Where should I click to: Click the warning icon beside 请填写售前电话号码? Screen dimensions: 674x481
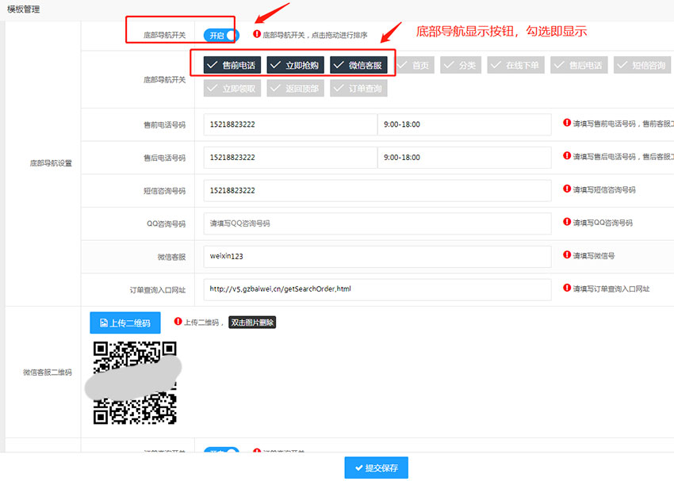point(567,123)
